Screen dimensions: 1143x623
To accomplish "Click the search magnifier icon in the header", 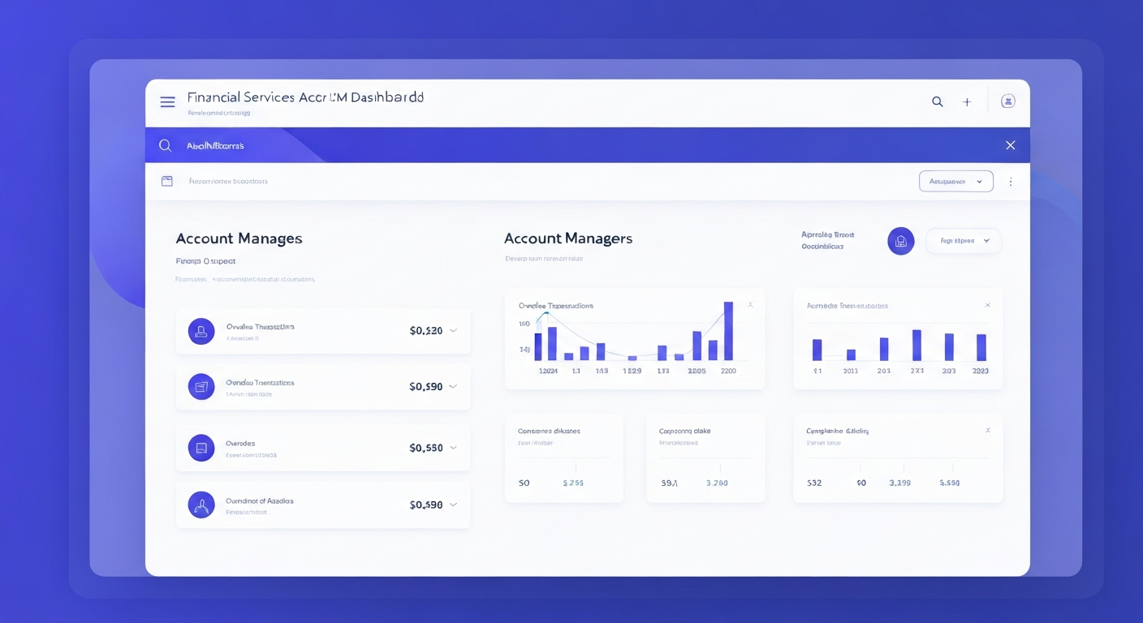I will pos(937,101).
